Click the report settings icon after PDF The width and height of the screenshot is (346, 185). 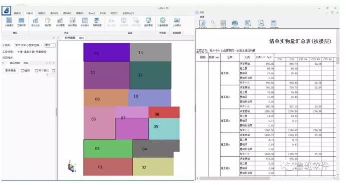[274, 23]
